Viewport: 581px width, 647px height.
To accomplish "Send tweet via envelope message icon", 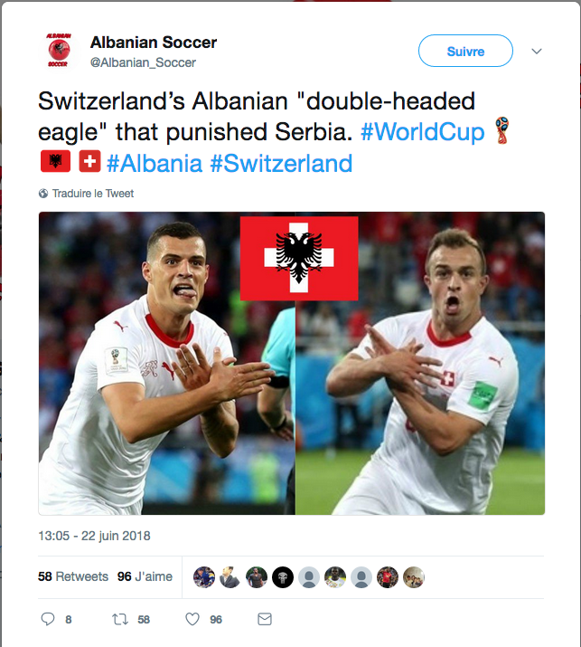I will pyautogui.click(x=264, y=619).
